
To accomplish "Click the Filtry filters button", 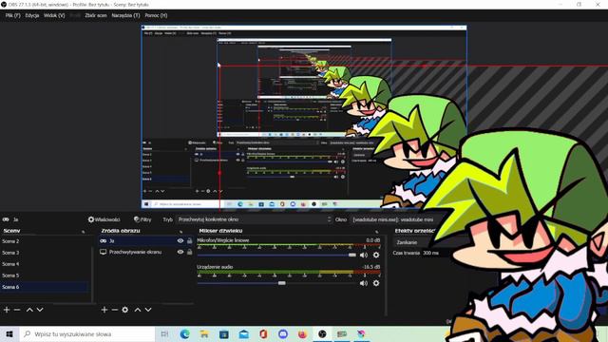I will click(x=142, y=219).
